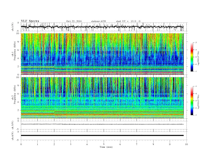Click the "ch.3(V)" axis label
This screenshot has height=162, width=210.
point(13,125)
